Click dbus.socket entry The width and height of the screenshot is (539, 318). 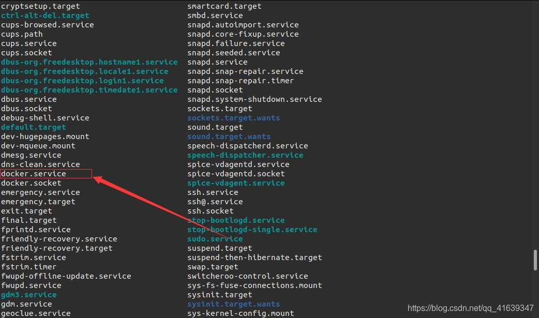click(x=26, y=108)
